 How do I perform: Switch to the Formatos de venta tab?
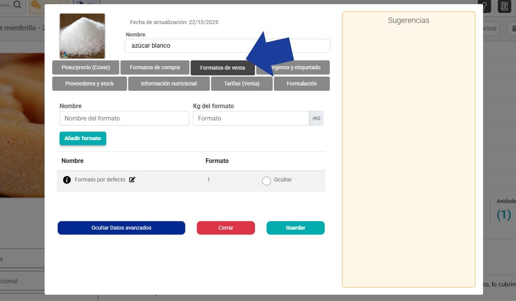pyautogui.click(x=223, y=67)
